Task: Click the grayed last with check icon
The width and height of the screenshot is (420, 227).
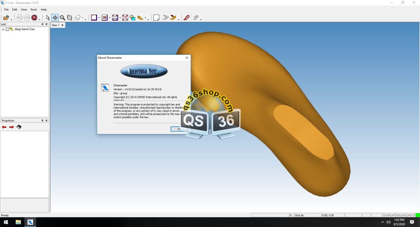Action: 196,18
